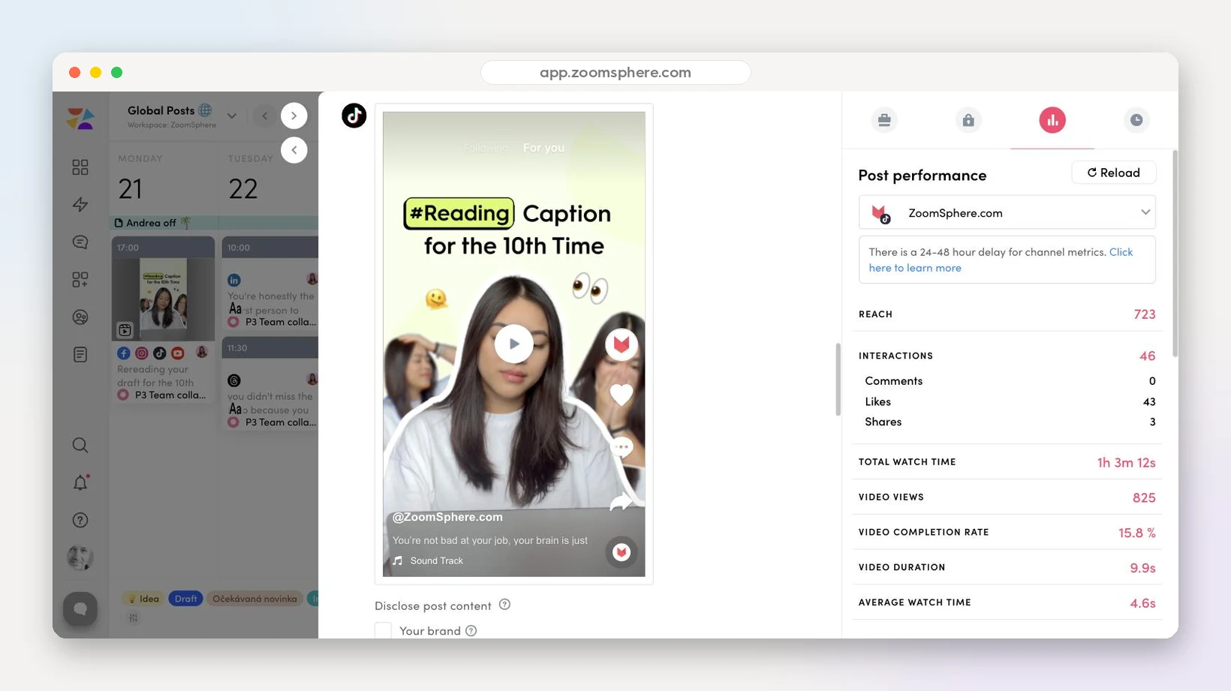This screenshot has height=691, width=1231.
Task: Click the Reload button
Action: coord(1113,173)
